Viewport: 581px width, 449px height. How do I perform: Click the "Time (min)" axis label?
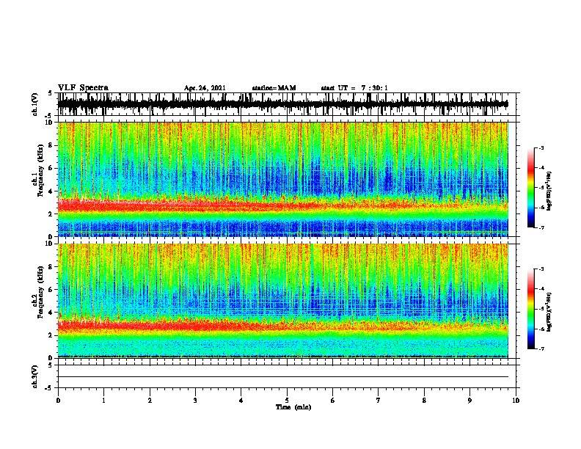(x=293, y=407)
